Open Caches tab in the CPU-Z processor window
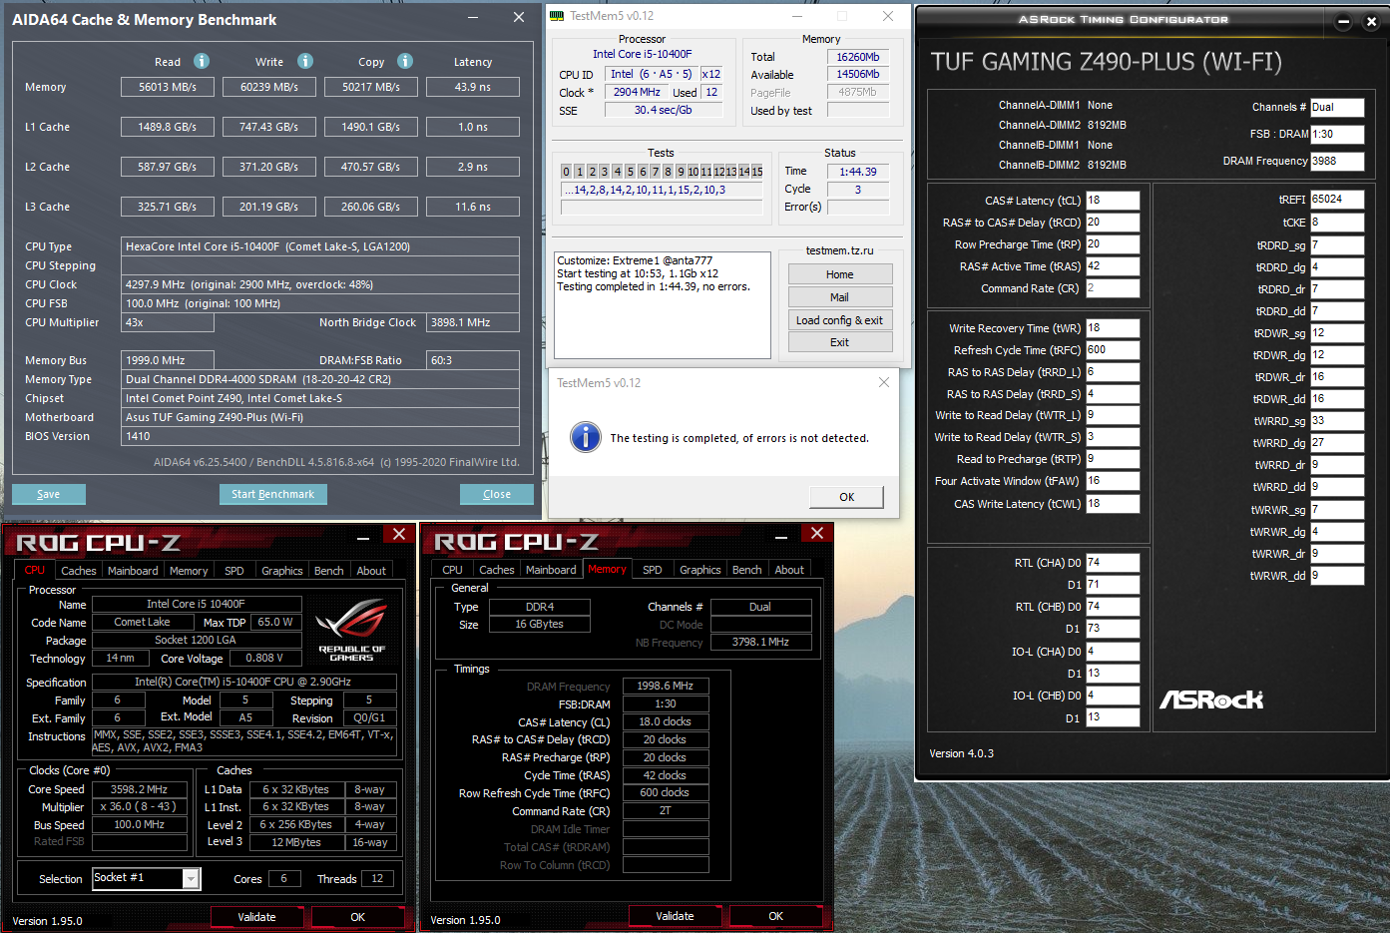 pyautogui.click(x=79, y=571)
